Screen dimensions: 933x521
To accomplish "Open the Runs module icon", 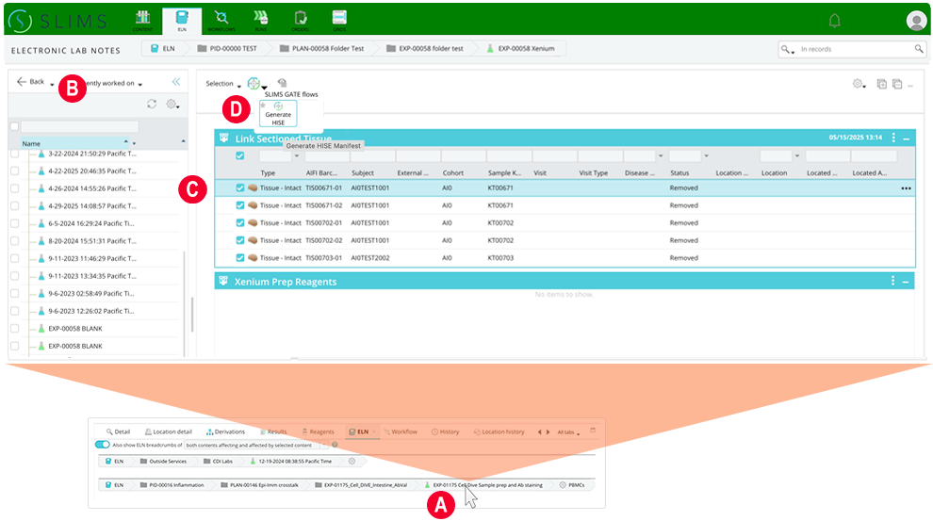I will pos(261,18).
